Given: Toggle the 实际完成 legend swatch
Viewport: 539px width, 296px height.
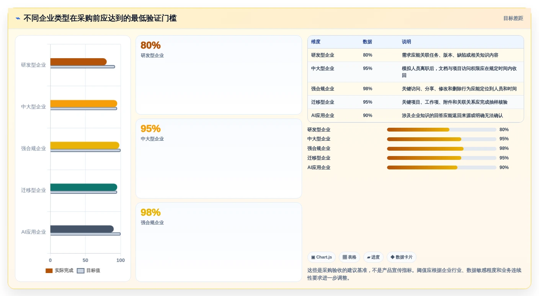Looking at the screenshot, I should pyautogui.click(x=49, y=271).
